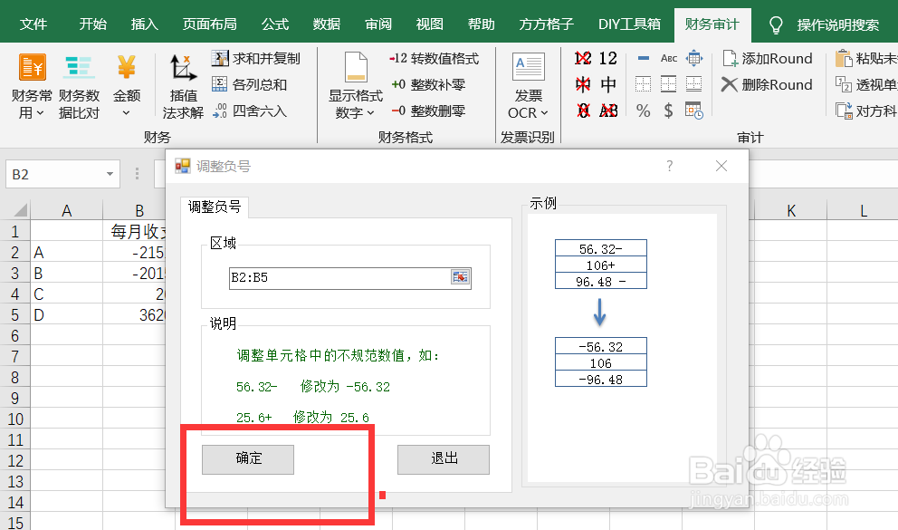
Task: Switch to the 方方格子 tab
Action: point(547,24)
